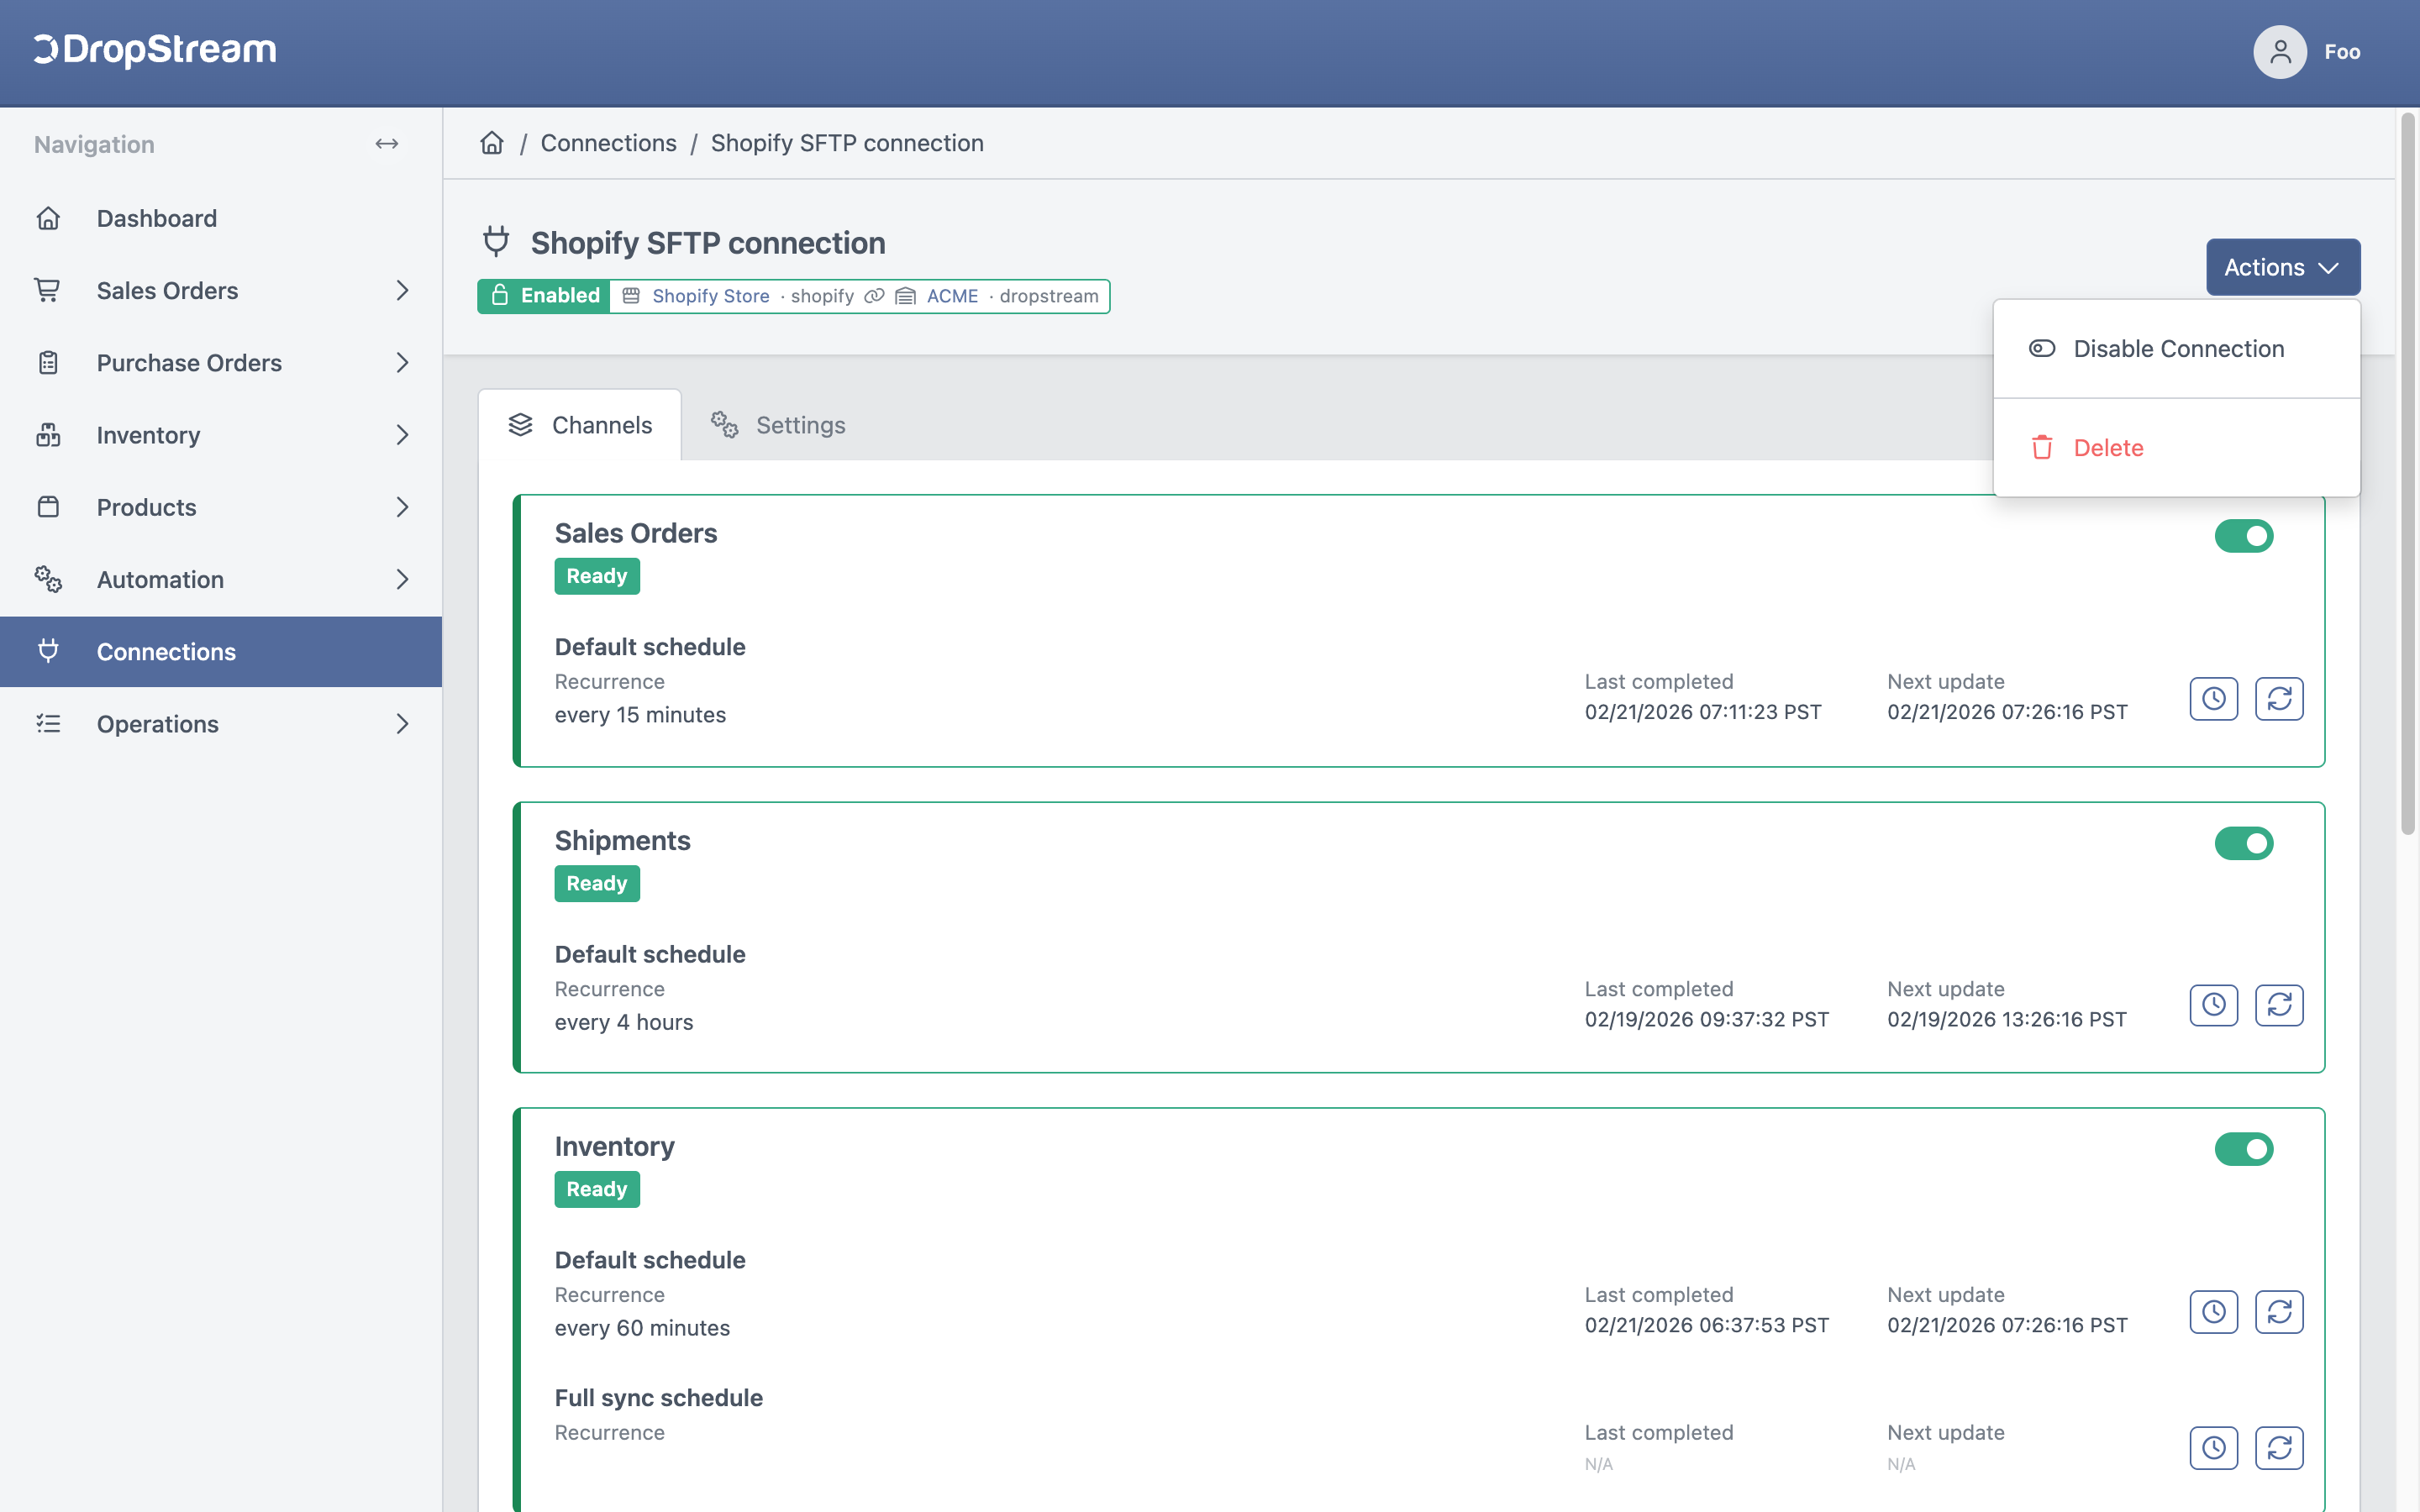Click the Inventory boxes icon in sidebar

tap(48, 435)
